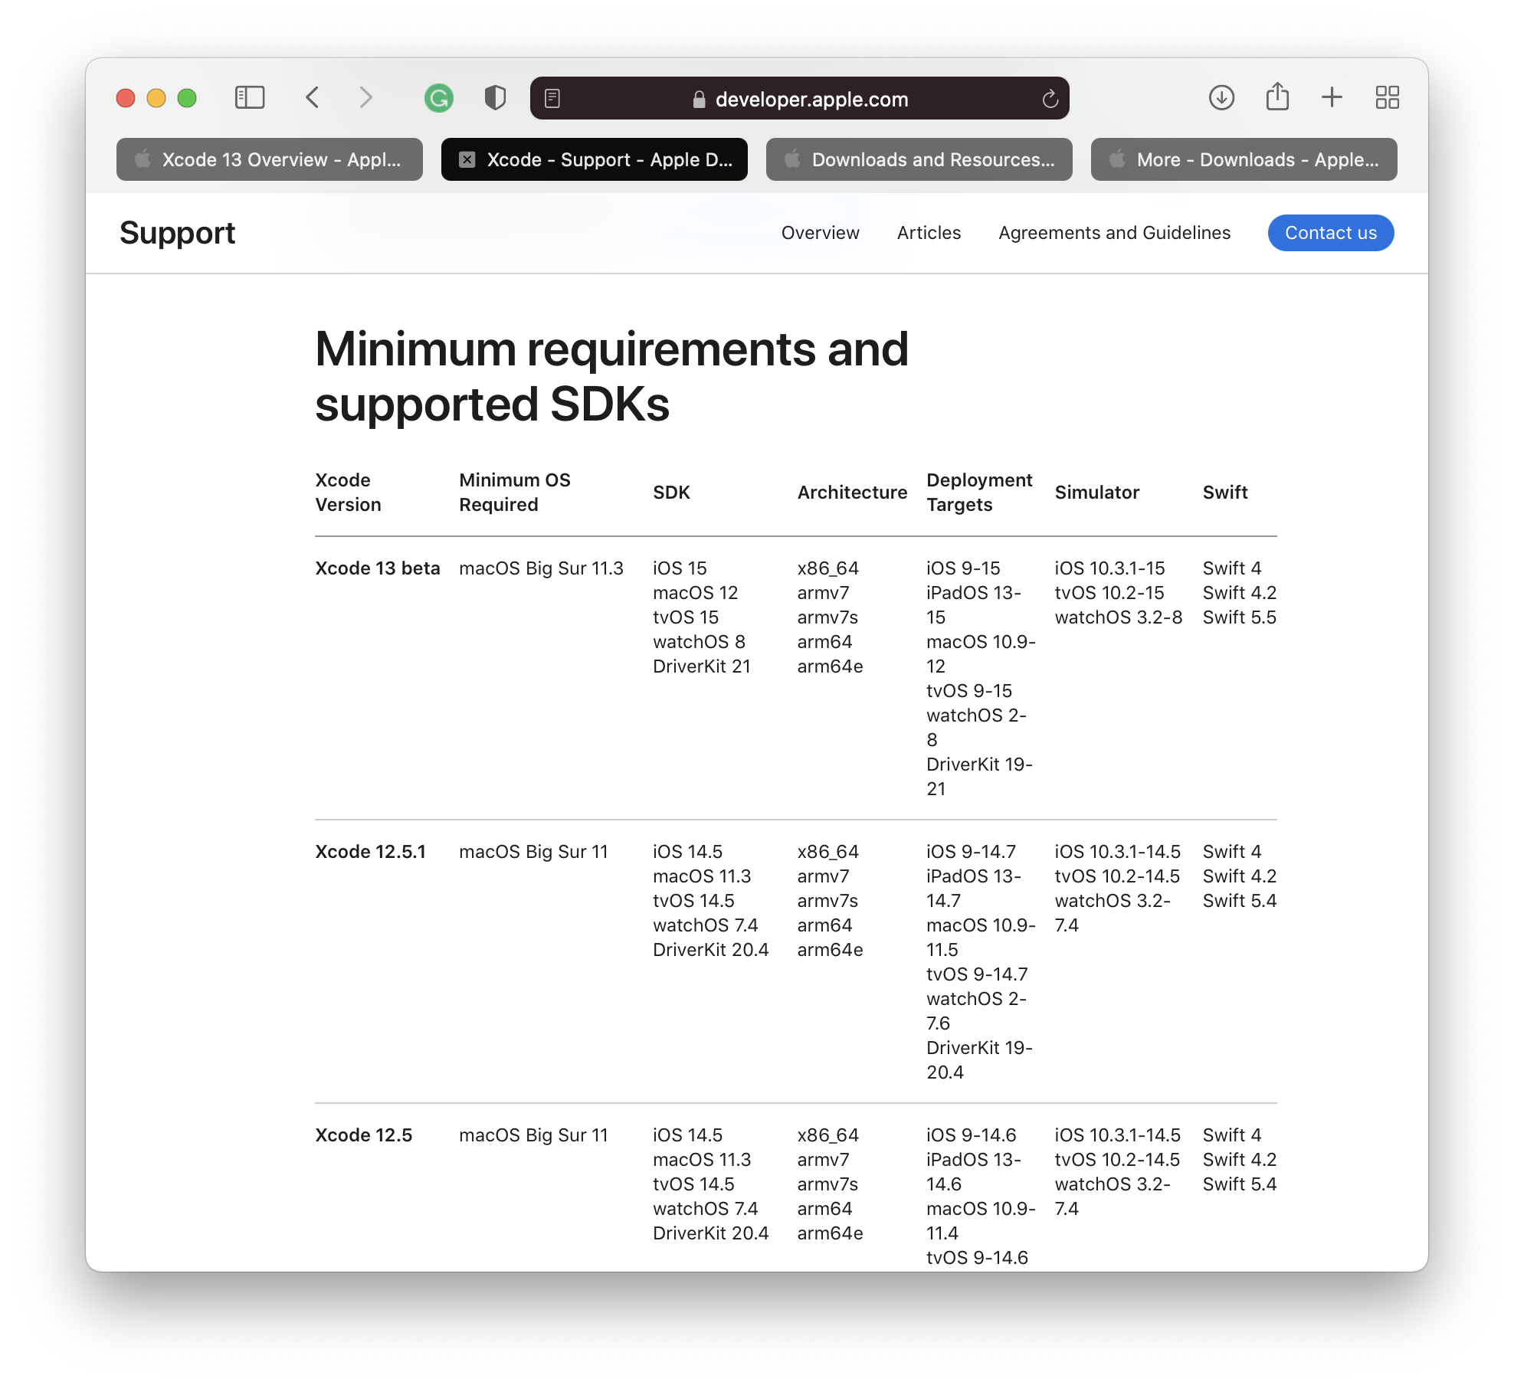1514x1385 pixels.
Task: Show Reader view icon in address bar
Action: click(552, 98)
